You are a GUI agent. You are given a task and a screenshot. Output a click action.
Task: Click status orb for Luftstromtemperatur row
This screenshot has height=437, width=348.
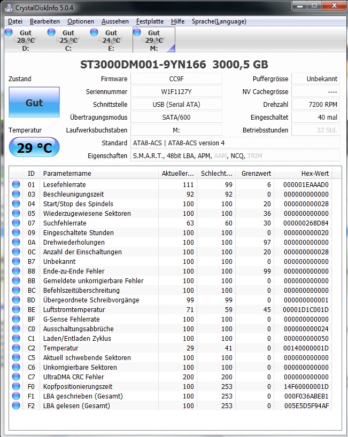click(16, 309)
